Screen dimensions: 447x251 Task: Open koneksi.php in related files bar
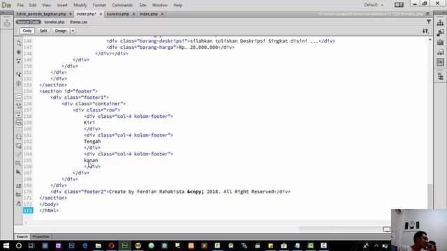pos(54,22)
